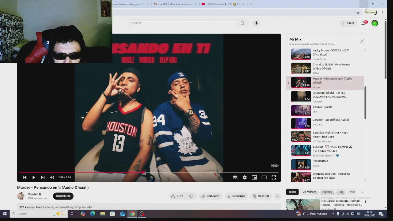Viewport: 393px width, 221px height.
Task: Activate voice search microphone icon
Action: coord(256,23)
